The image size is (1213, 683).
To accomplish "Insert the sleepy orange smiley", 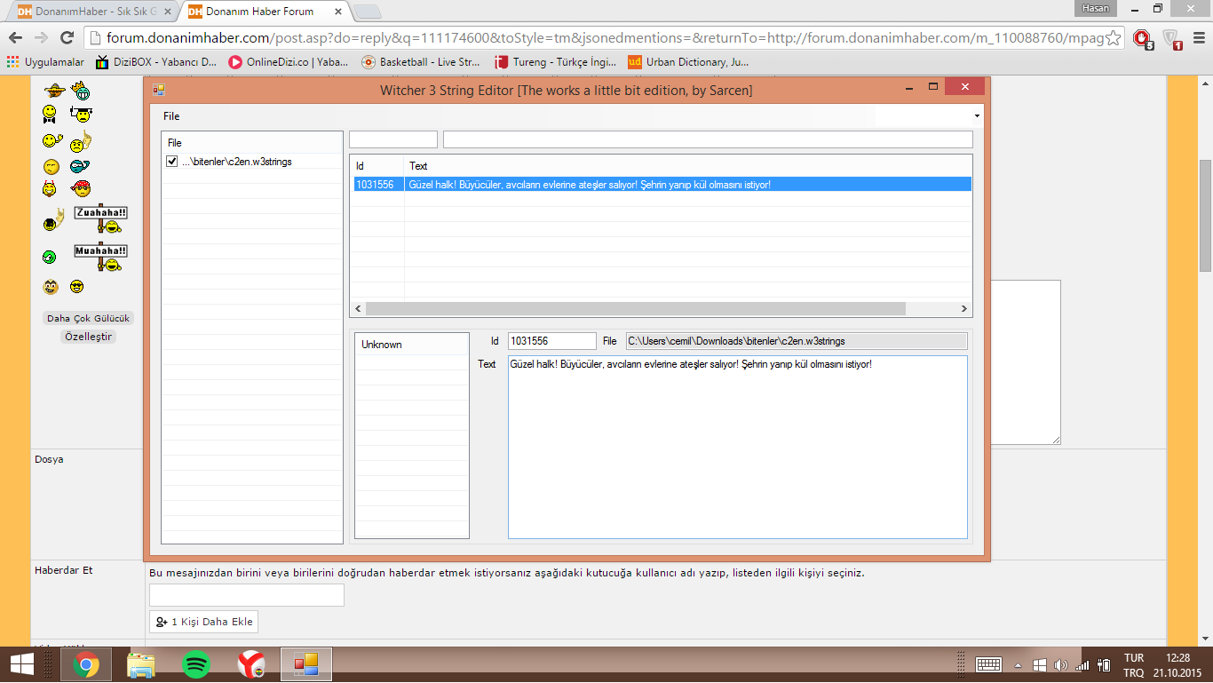I will [52, 166].
